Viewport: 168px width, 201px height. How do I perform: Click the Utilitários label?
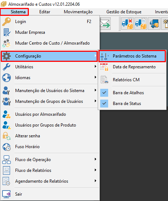24,67
